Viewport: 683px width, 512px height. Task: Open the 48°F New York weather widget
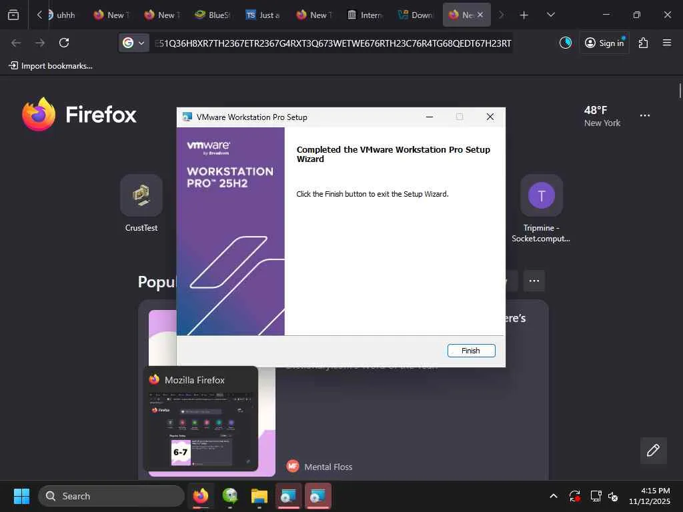602,116
